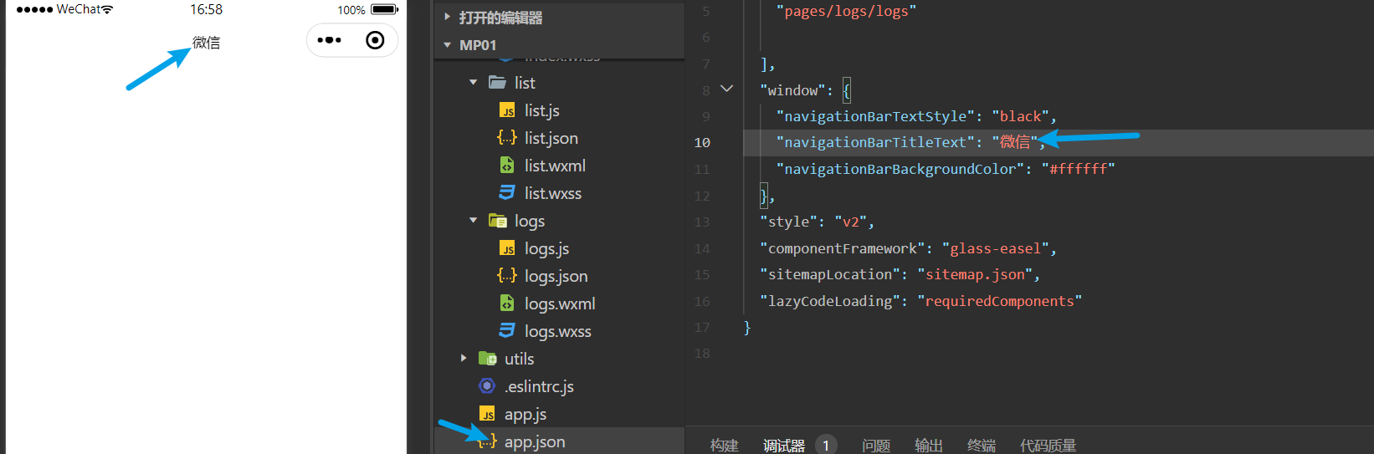This screenshot has height=454, width=1374.
Task: Open logs.wxss in the file tree
Action: point(558,331)
